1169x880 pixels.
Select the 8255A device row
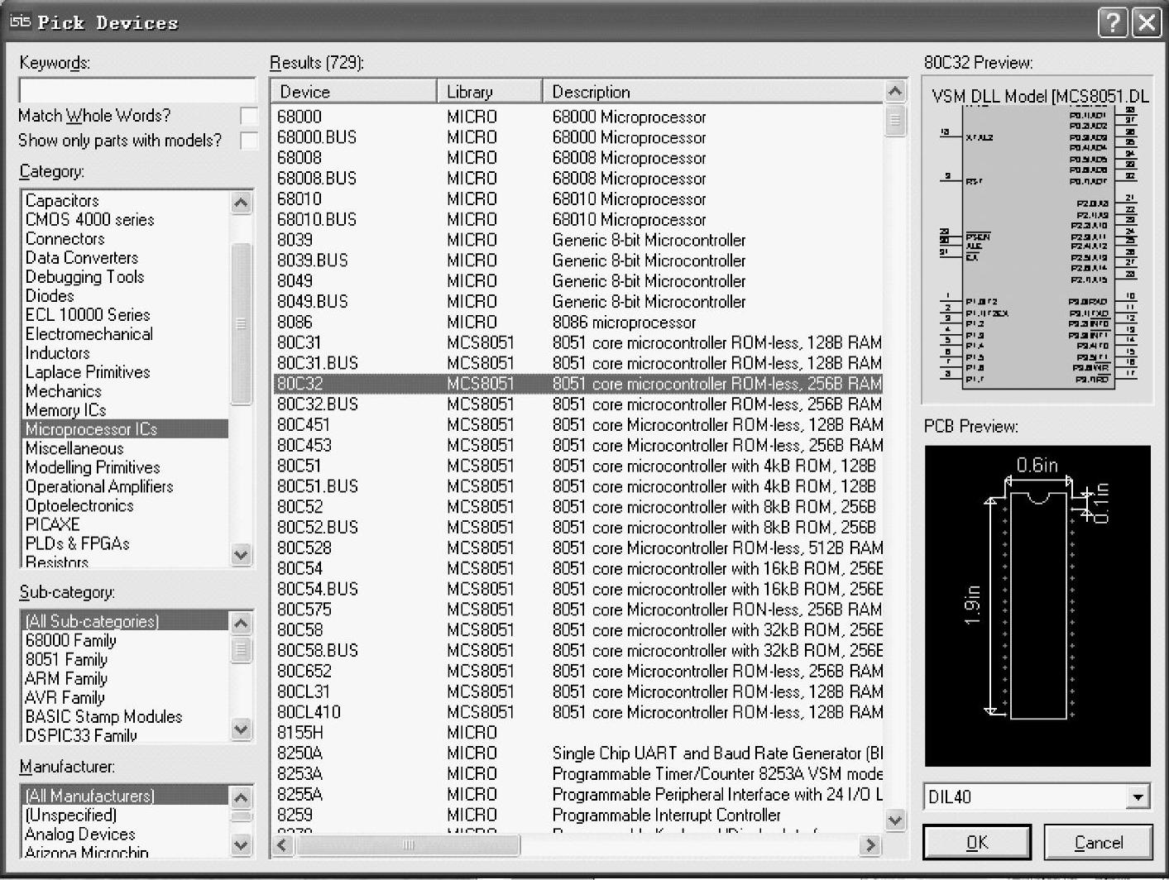(x=578, y=794)
